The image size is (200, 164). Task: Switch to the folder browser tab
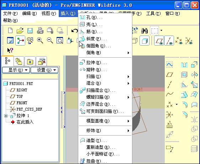(x=19, y=61)
